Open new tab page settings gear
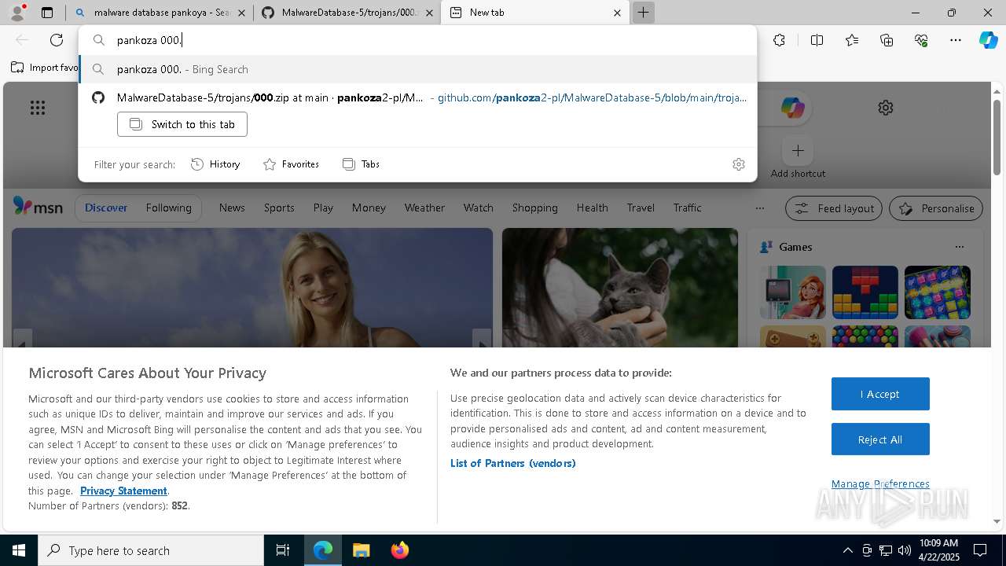Viewport: 1006px width, 566px height. [886, 108]
